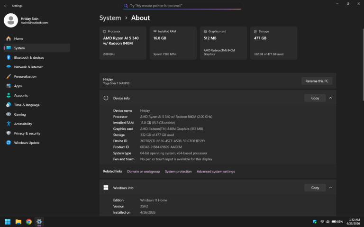The image size is (364, 227).
Task: Click the System type 64-bit operating system text
Action: pyautogui.click(x=173, y=153)
